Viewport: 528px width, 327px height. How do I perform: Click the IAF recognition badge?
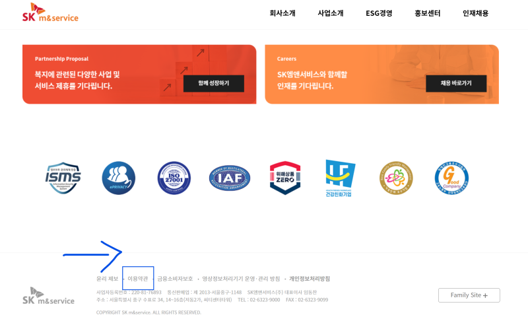coord(230,178)
